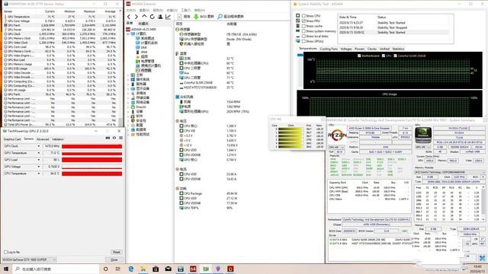This screenshot has width=488, height=274.
Task: Open Unified tab in Stability Test
Action: coord(384,49)
